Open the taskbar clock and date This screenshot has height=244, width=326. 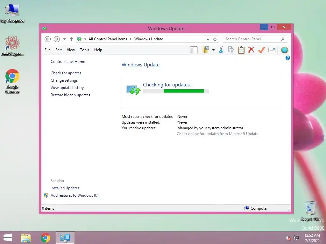[312, 238]
